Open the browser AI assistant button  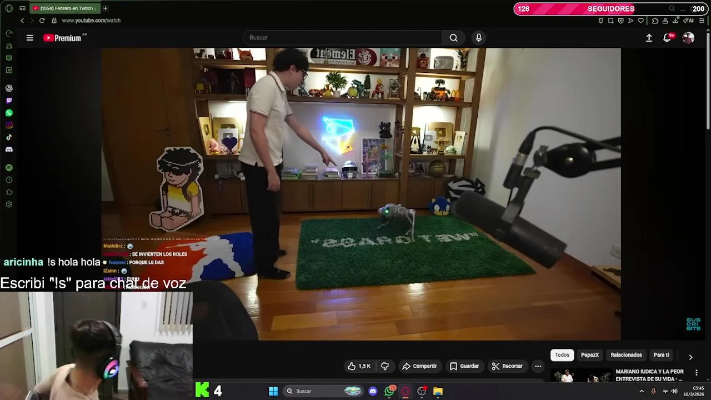click(x=689, y=21)
